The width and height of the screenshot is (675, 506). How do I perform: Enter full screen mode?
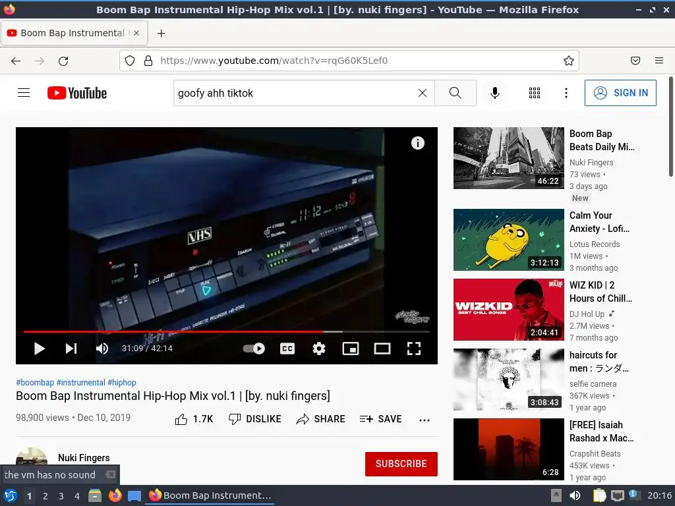414,349
